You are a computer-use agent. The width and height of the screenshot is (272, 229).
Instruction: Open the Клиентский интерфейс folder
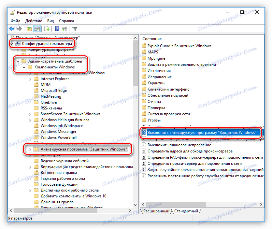pyautogui.click(x=168, y=89)
